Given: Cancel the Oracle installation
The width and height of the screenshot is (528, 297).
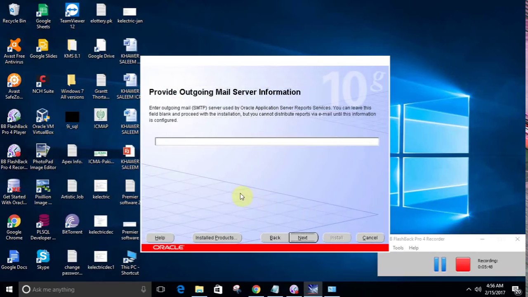Looking at the screenshot, I should pyautogui.click(x=370, y=238).
